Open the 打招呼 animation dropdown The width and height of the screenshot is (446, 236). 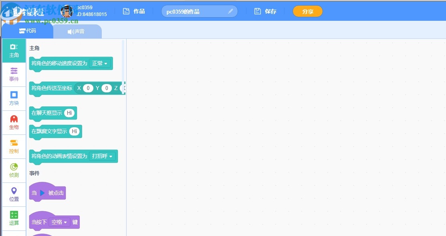[x=102, y=156]
